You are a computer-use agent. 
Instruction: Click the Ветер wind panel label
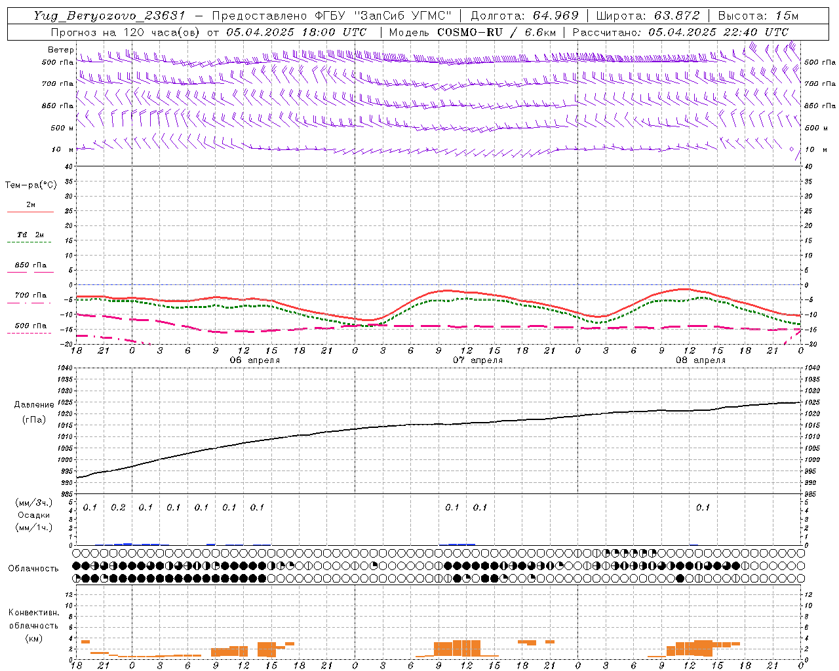coord(60,50)
